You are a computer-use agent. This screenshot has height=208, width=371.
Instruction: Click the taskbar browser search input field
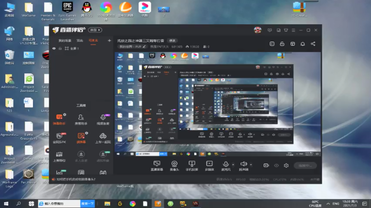point(59,203)
